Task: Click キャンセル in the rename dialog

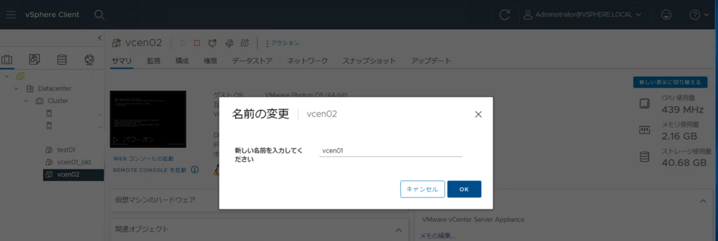Action: point(422,189)
